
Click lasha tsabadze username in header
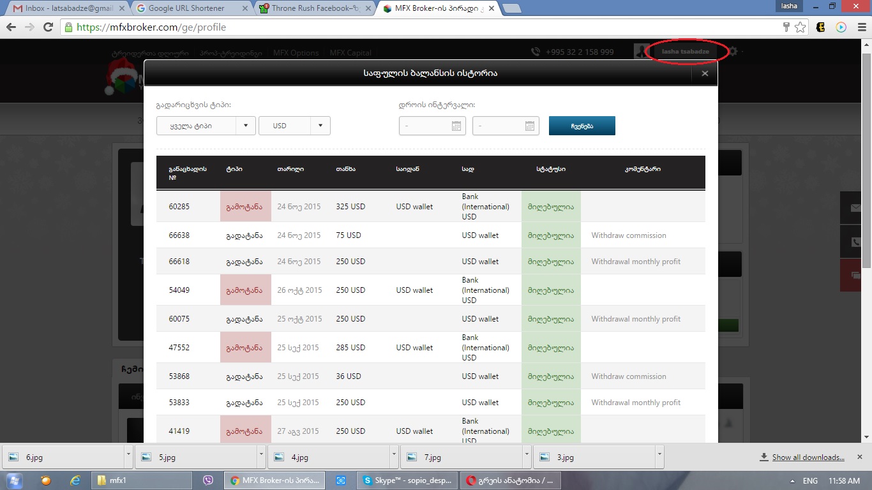coord(686,52)
